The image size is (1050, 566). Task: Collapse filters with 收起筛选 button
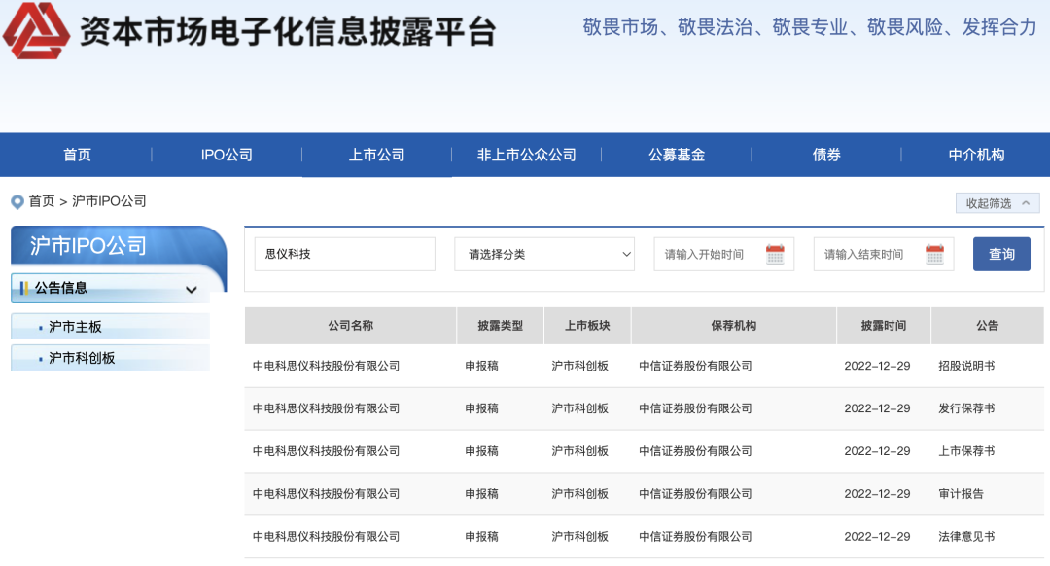pyautogui.click(x=997, y=203)
